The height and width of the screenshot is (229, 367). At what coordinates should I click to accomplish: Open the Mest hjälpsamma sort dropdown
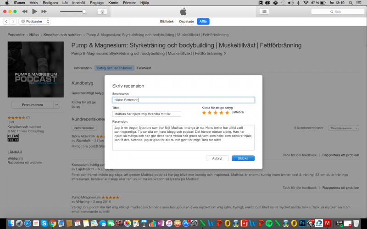pyautogui.click(x=343, y=128)
